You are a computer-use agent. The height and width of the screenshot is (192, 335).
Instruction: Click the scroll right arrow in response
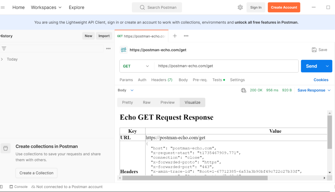coord(324,178)
